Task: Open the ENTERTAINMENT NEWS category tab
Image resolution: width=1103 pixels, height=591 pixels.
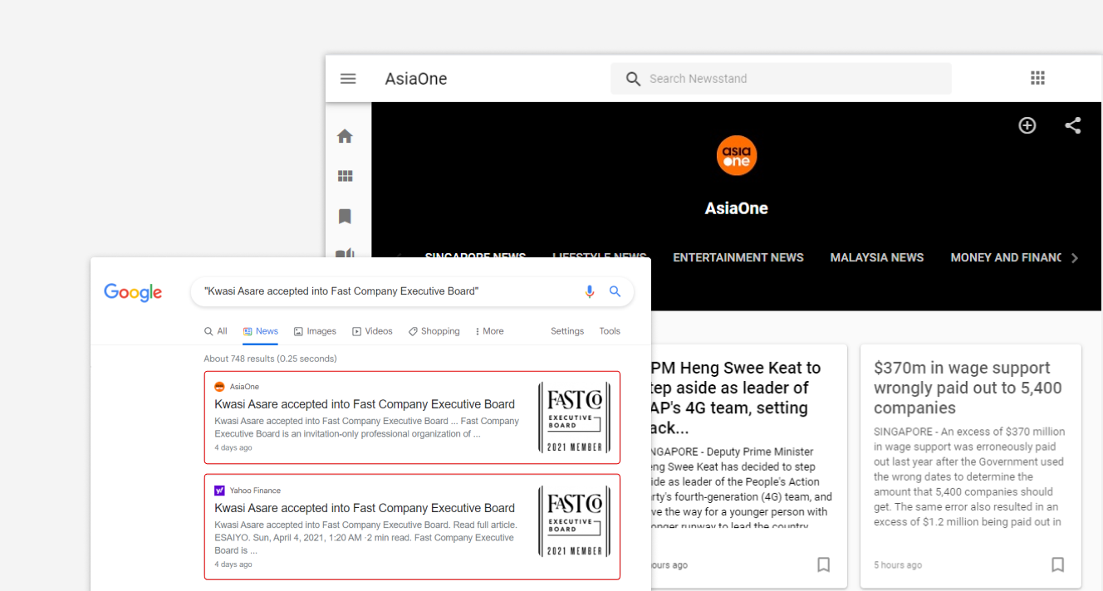Action: click(738, 257)
